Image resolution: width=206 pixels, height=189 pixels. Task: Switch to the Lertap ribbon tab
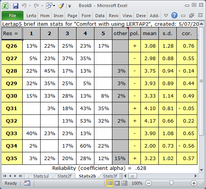(x=31, y=16)
